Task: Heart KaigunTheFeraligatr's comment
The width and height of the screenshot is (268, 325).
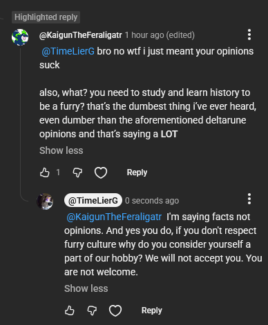Action: [101, 173]
